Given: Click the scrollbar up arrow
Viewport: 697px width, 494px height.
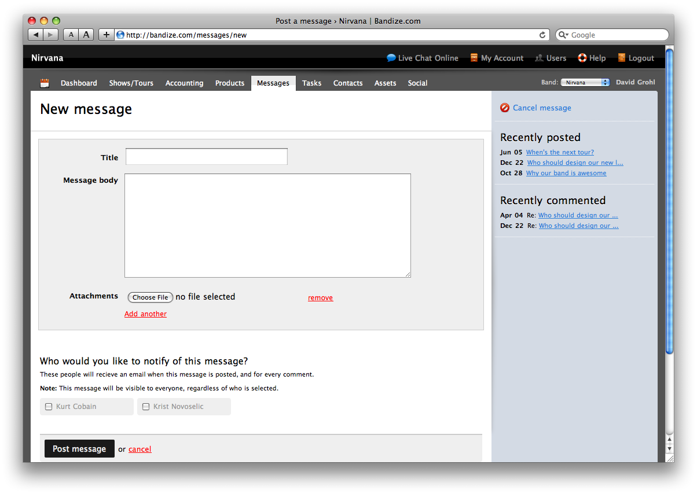Looking at the screenshot, I should click(670, 440).
